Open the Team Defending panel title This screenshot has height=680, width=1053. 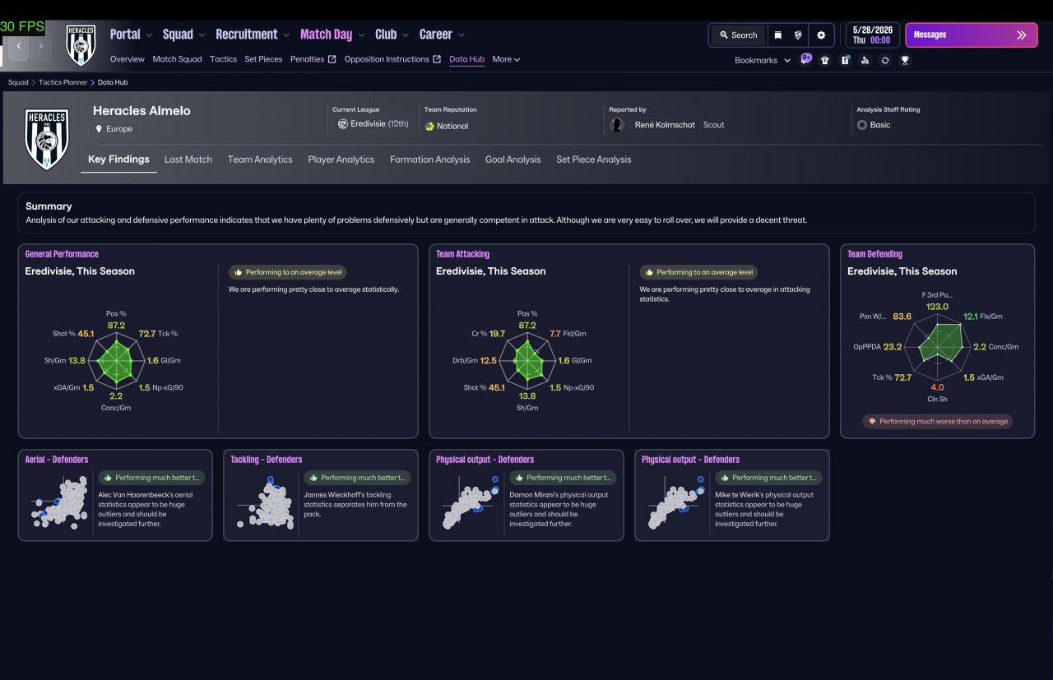(x=874, y=254)
